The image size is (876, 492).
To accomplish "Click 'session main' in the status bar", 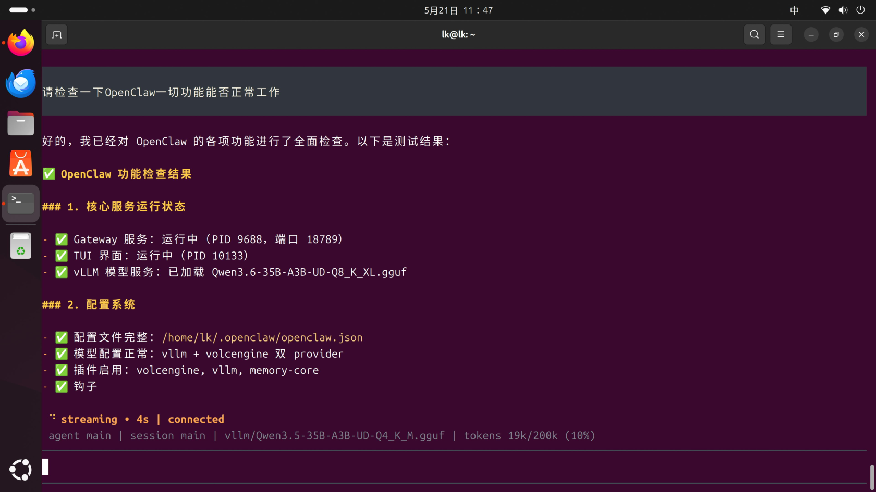I will click(168, 436).
